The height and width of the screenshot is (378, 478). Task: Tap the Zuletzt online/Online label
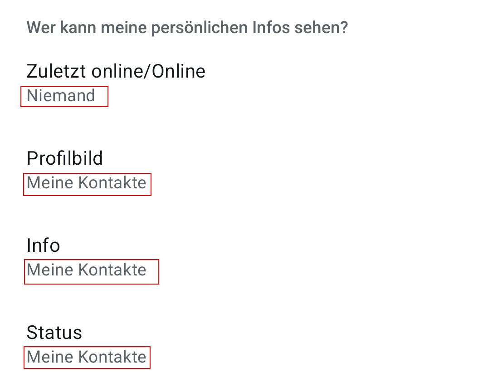point(116,72)
